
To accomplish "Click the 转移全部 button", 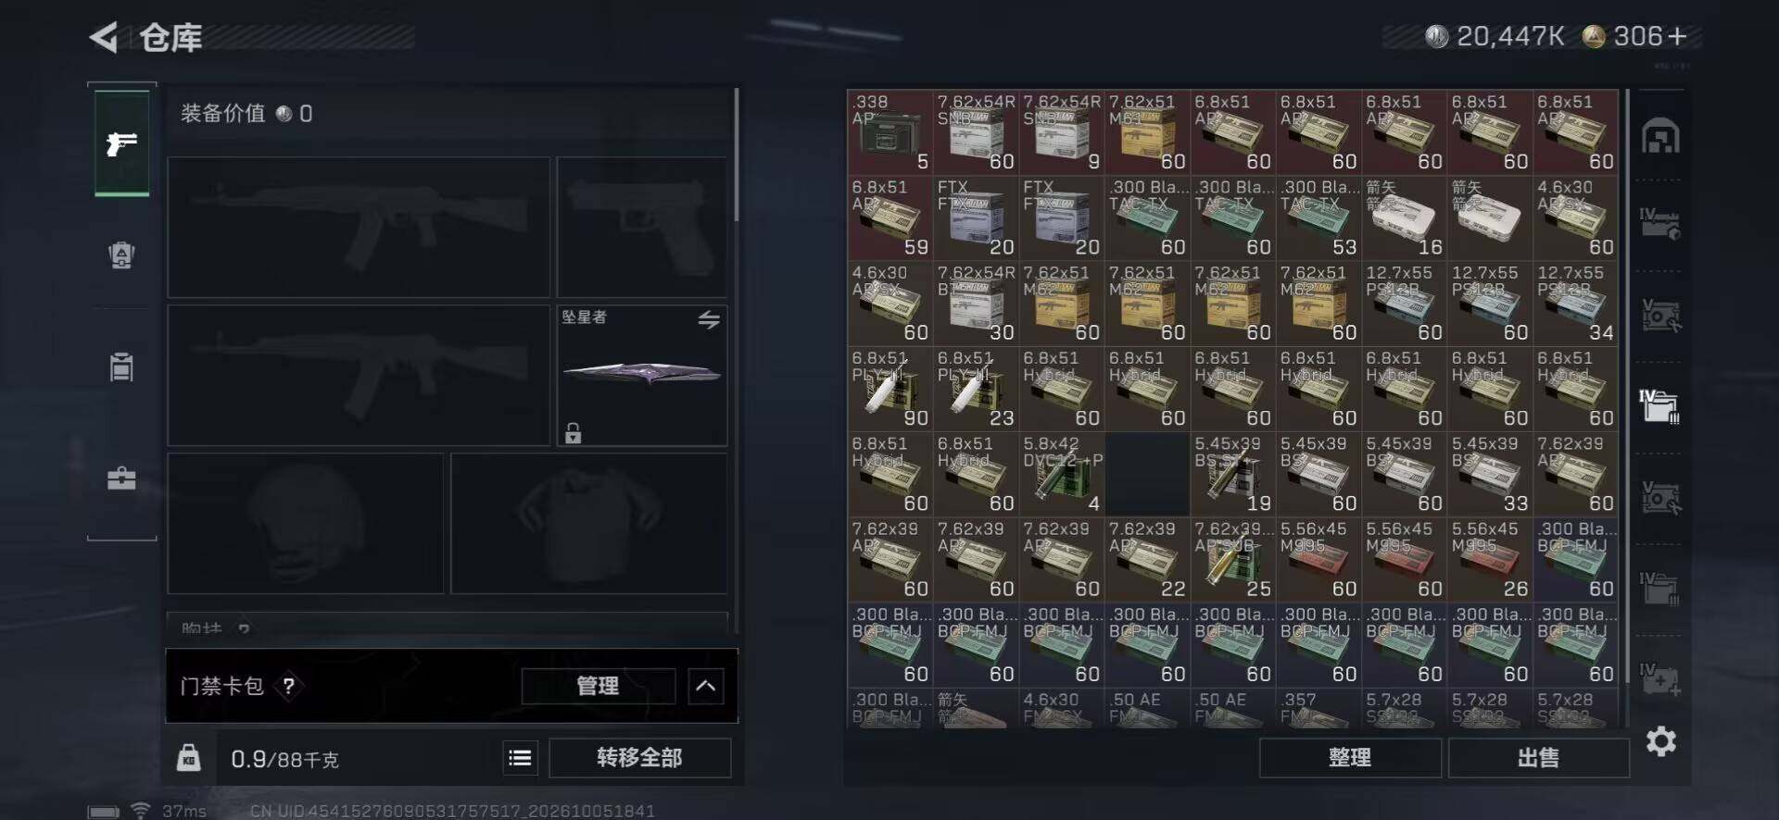I will pyautogui.click(x=639, y=758).
